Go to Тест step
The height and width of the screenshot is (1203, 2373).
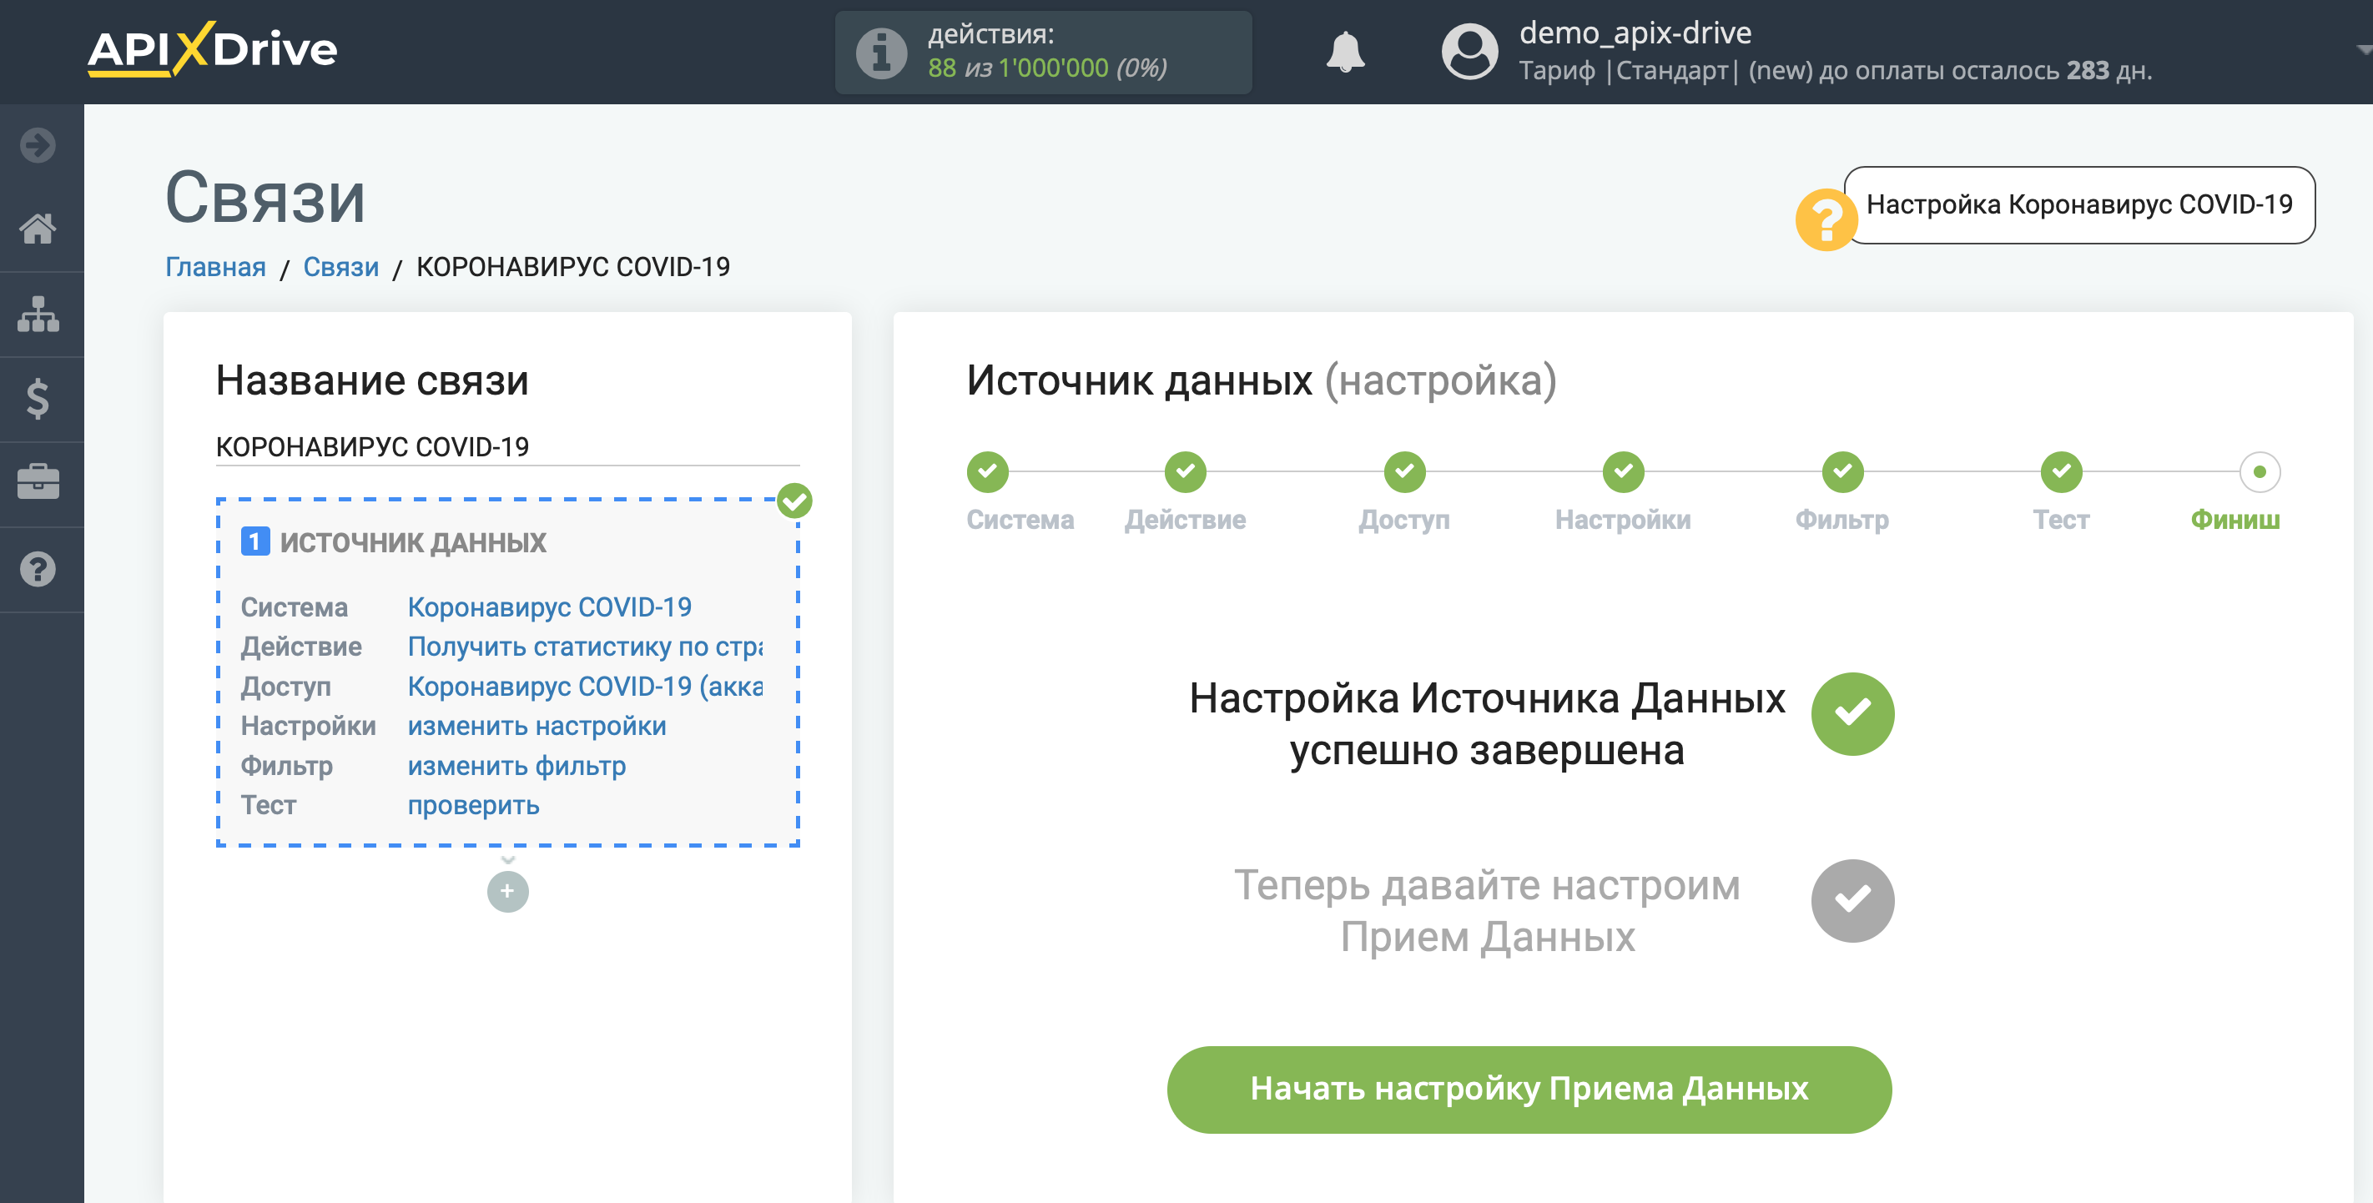(2062, 471)
